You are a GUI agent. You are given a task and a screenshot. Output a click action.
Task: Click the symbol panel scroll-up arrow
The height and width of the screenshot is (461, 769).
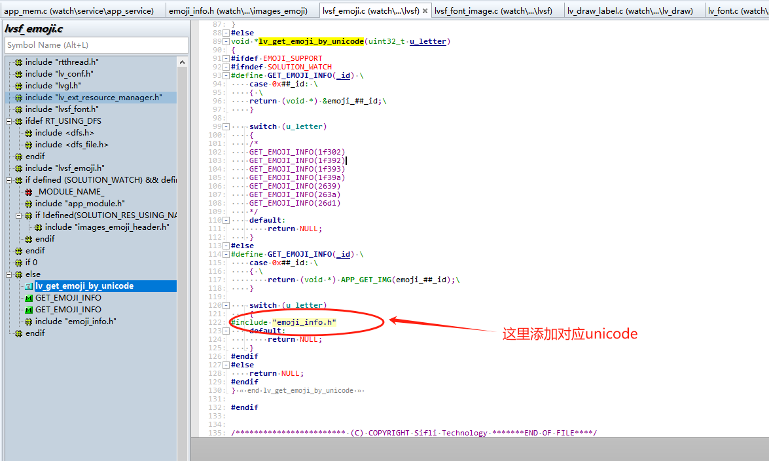pyautogui.click(x=183, y=62)
